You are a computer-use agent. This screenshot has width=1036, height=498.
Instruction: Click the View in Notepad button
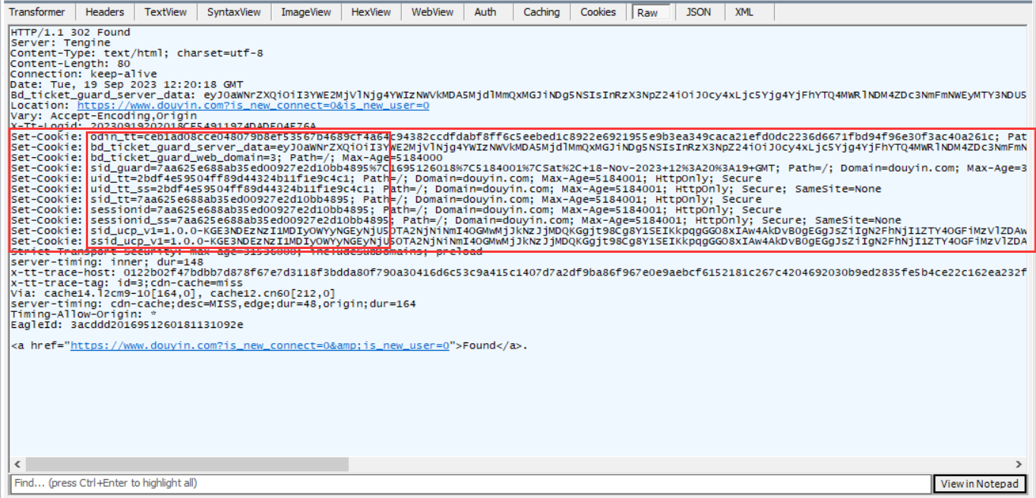point(979,484)
